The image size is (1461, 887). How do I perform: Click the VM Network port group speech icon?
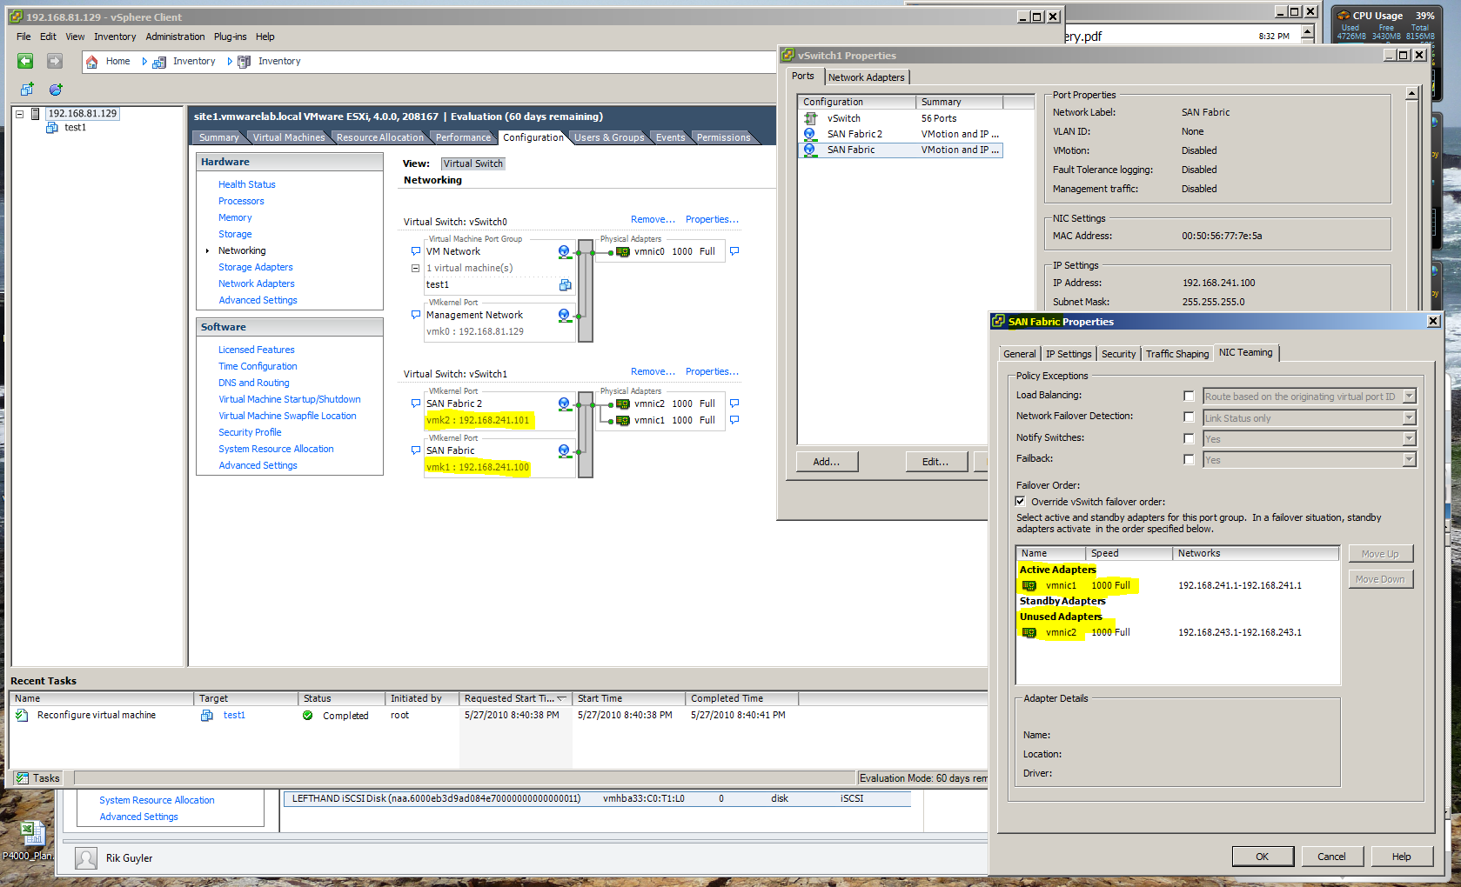pos(415,252)
